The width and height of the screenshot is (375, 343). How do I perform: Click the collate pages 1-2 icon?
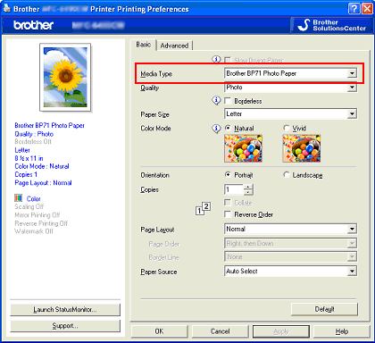[204, 208]
